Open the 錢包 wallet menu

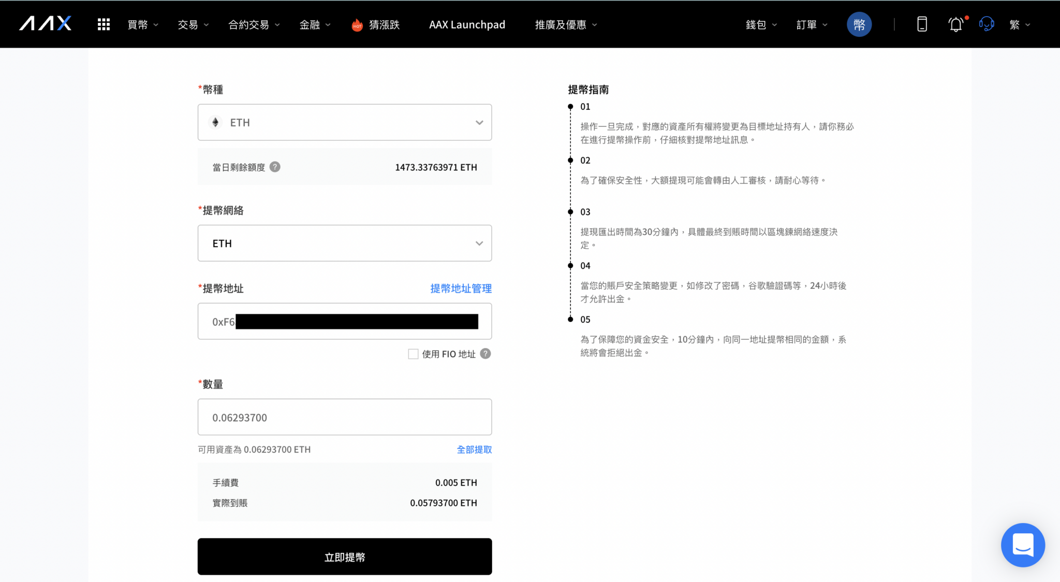pos(761,24)
